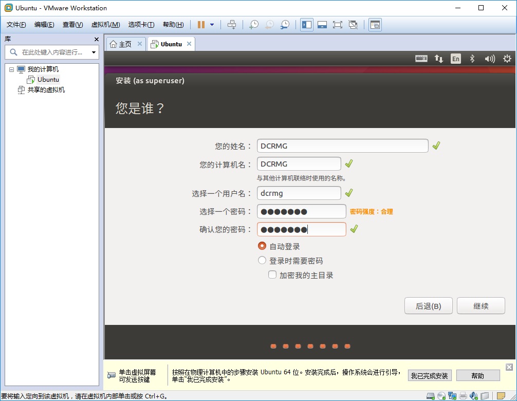Screen dimensions: 517x401
Task: Click the 继续 button
Action: (x=481, y=306)
